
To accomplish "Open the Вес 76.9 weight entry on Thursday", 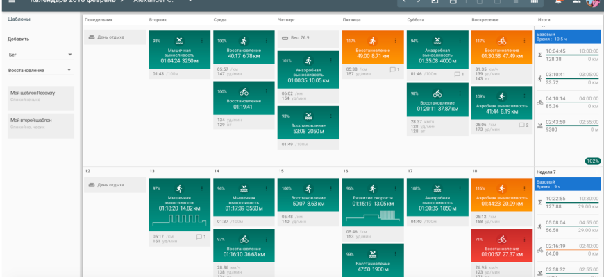I will pyautogui.click(x=308, y=37).
